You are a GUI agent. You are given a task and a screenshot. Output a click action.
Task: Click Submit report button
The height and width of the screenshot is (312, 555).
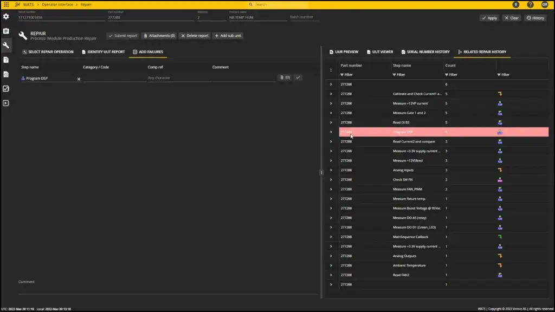click(122, 36)
